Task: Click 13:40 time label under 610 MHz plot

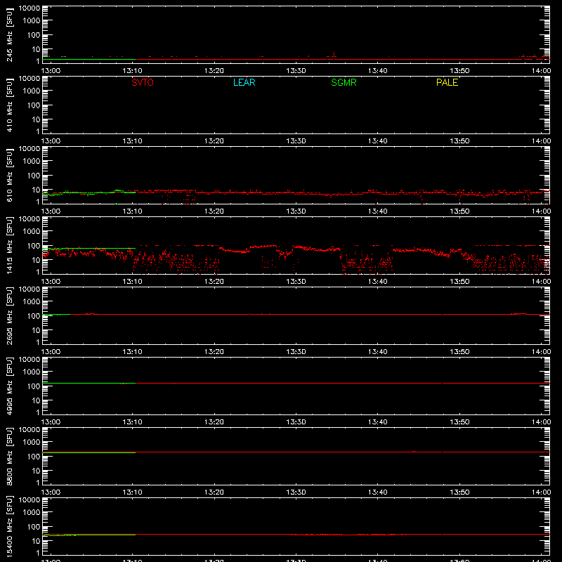Action: point(378,211)
